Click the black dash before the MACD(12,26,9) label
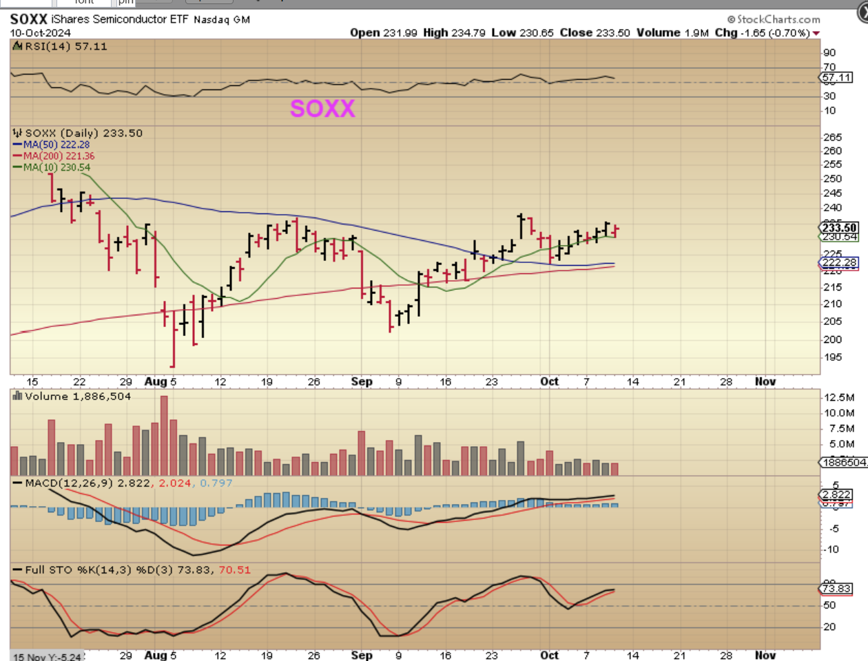The image size is (868, 661). pyautogui.click(x=18, y=483)
